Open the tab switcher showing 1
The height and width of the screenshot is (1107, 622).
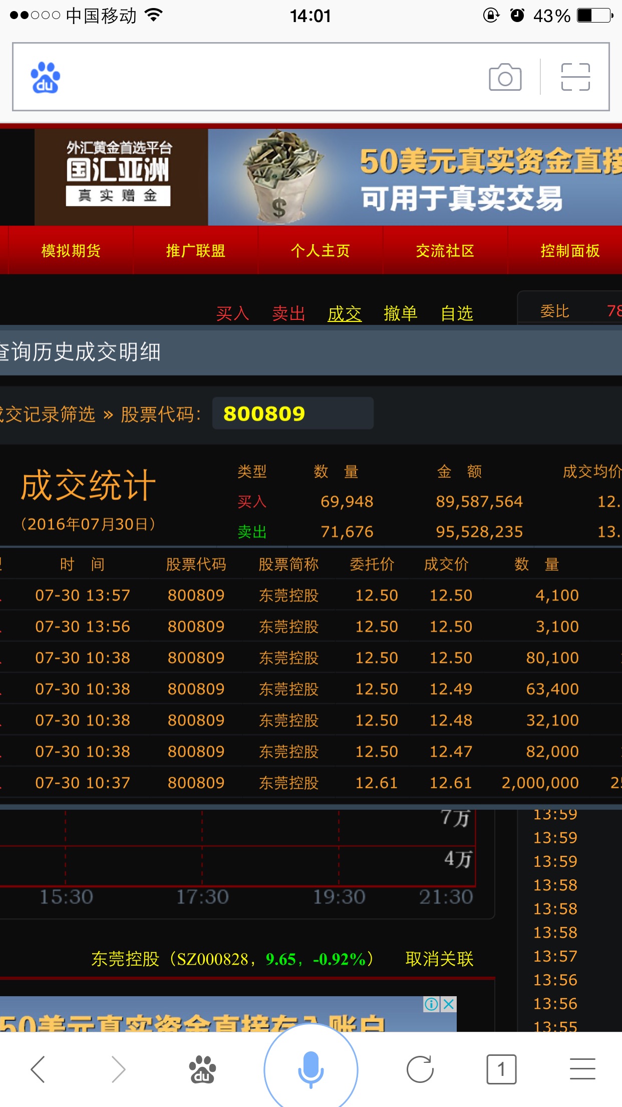501,1069
